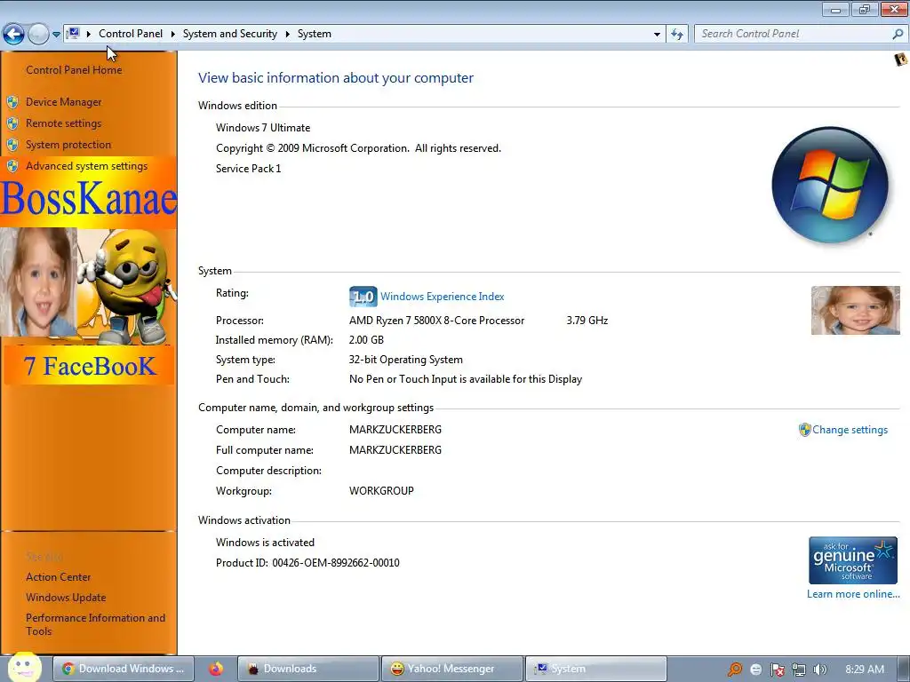This screenshot has height=682, width=910.
Task: Click the shield icon beside Remote settings
Action: pos(12,123)
